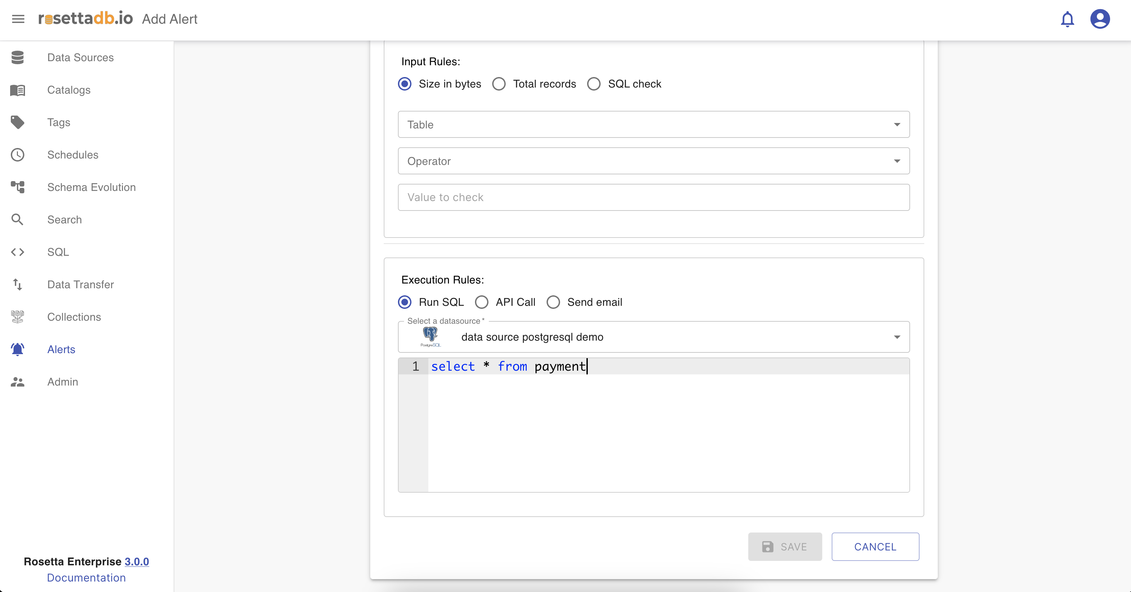1131x592 pixels.
Task: Click the Value to check field
Action: click(x=653, y=198)
